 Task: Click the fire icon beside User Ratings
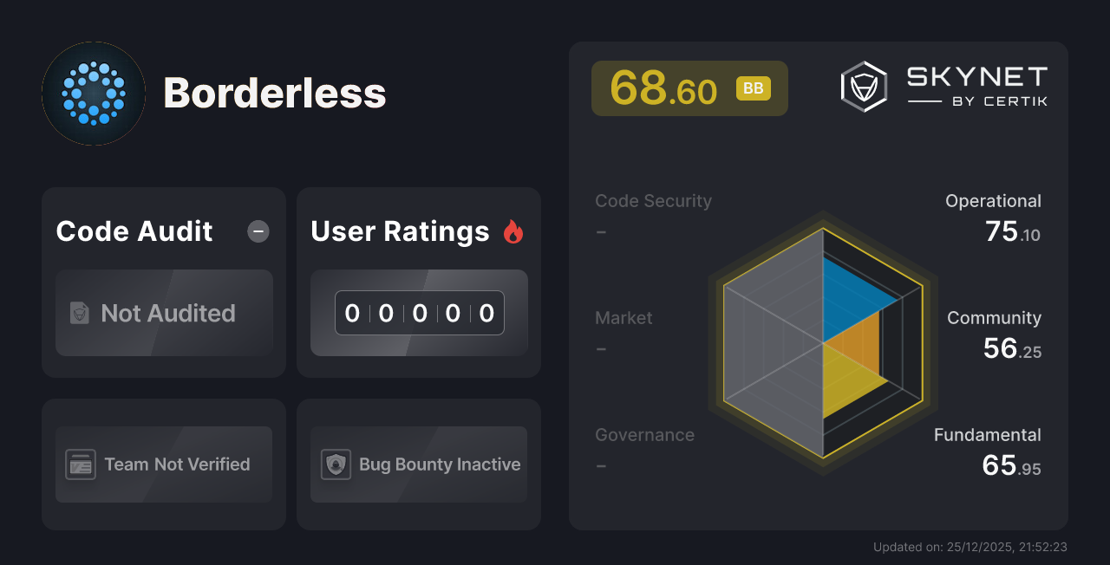click(513, 231)
